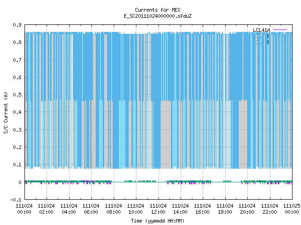
Task: Click the x-axis time label '12:00'
Action: (158, 212)
